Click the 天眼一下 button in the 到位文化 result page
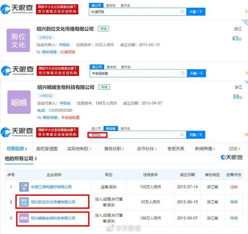Viewport: 248px width, 234px height. click(x=196, y=12)
